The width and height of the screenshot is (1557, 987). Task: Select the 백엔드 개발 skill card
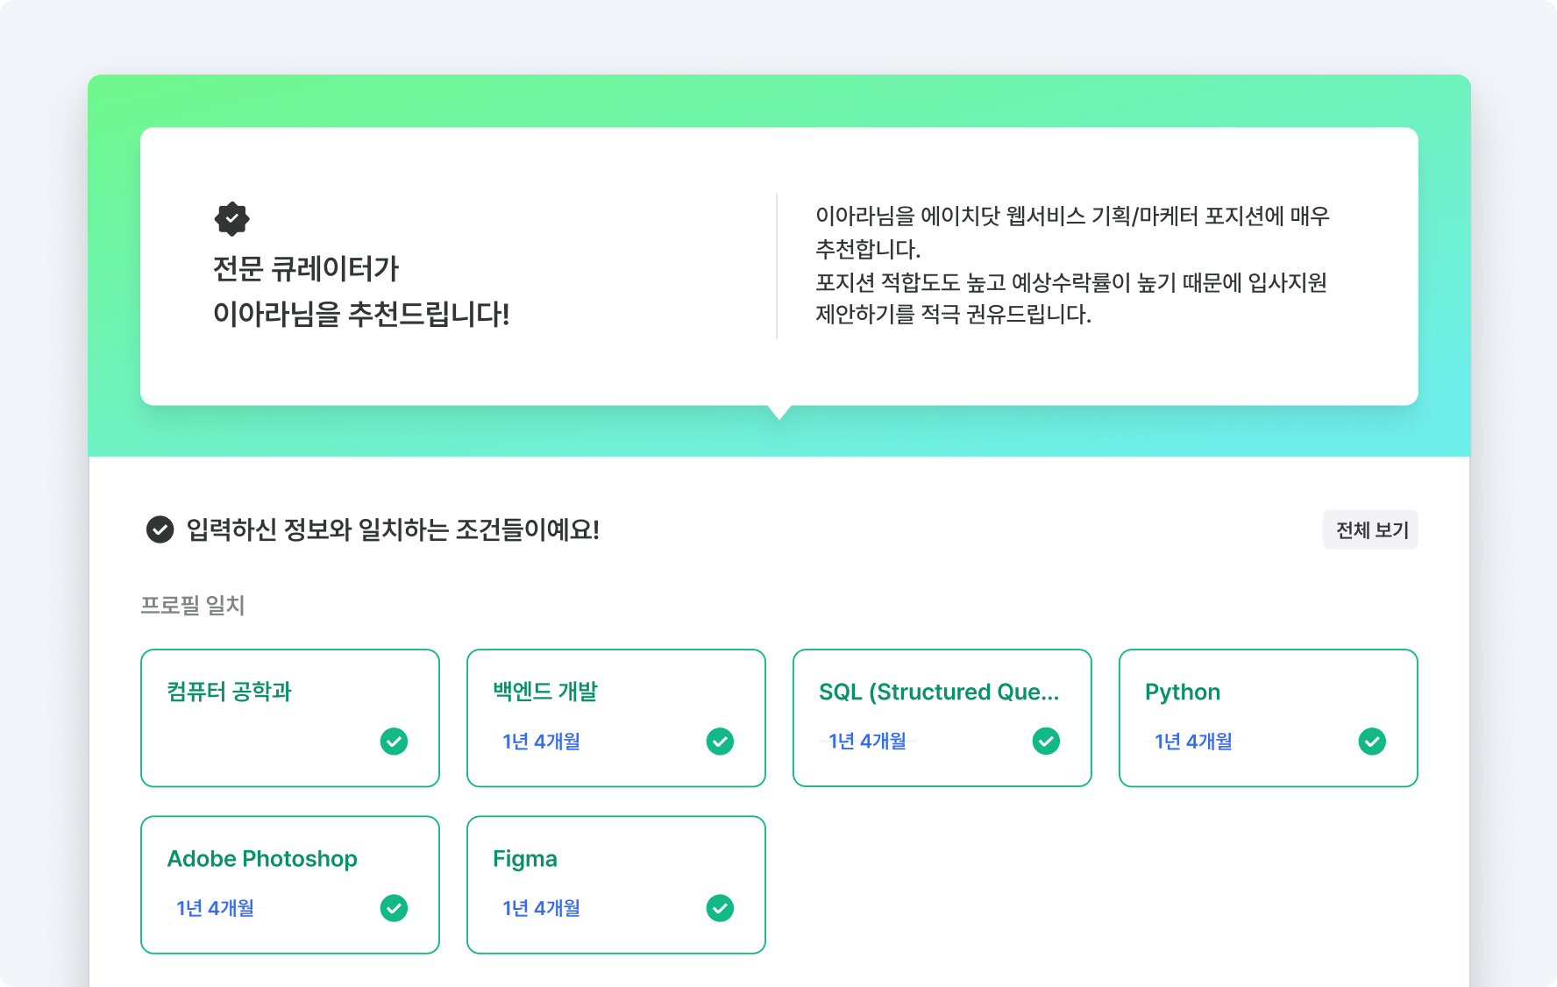click(x=616, y=717)
